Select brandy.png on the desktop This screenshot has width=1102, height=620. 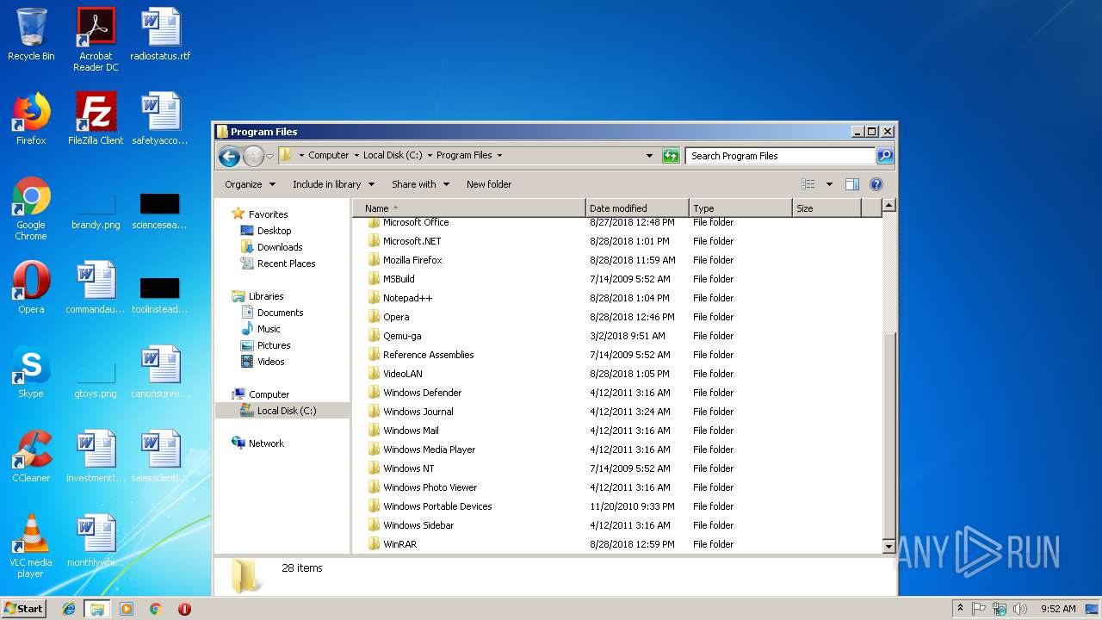96,212
